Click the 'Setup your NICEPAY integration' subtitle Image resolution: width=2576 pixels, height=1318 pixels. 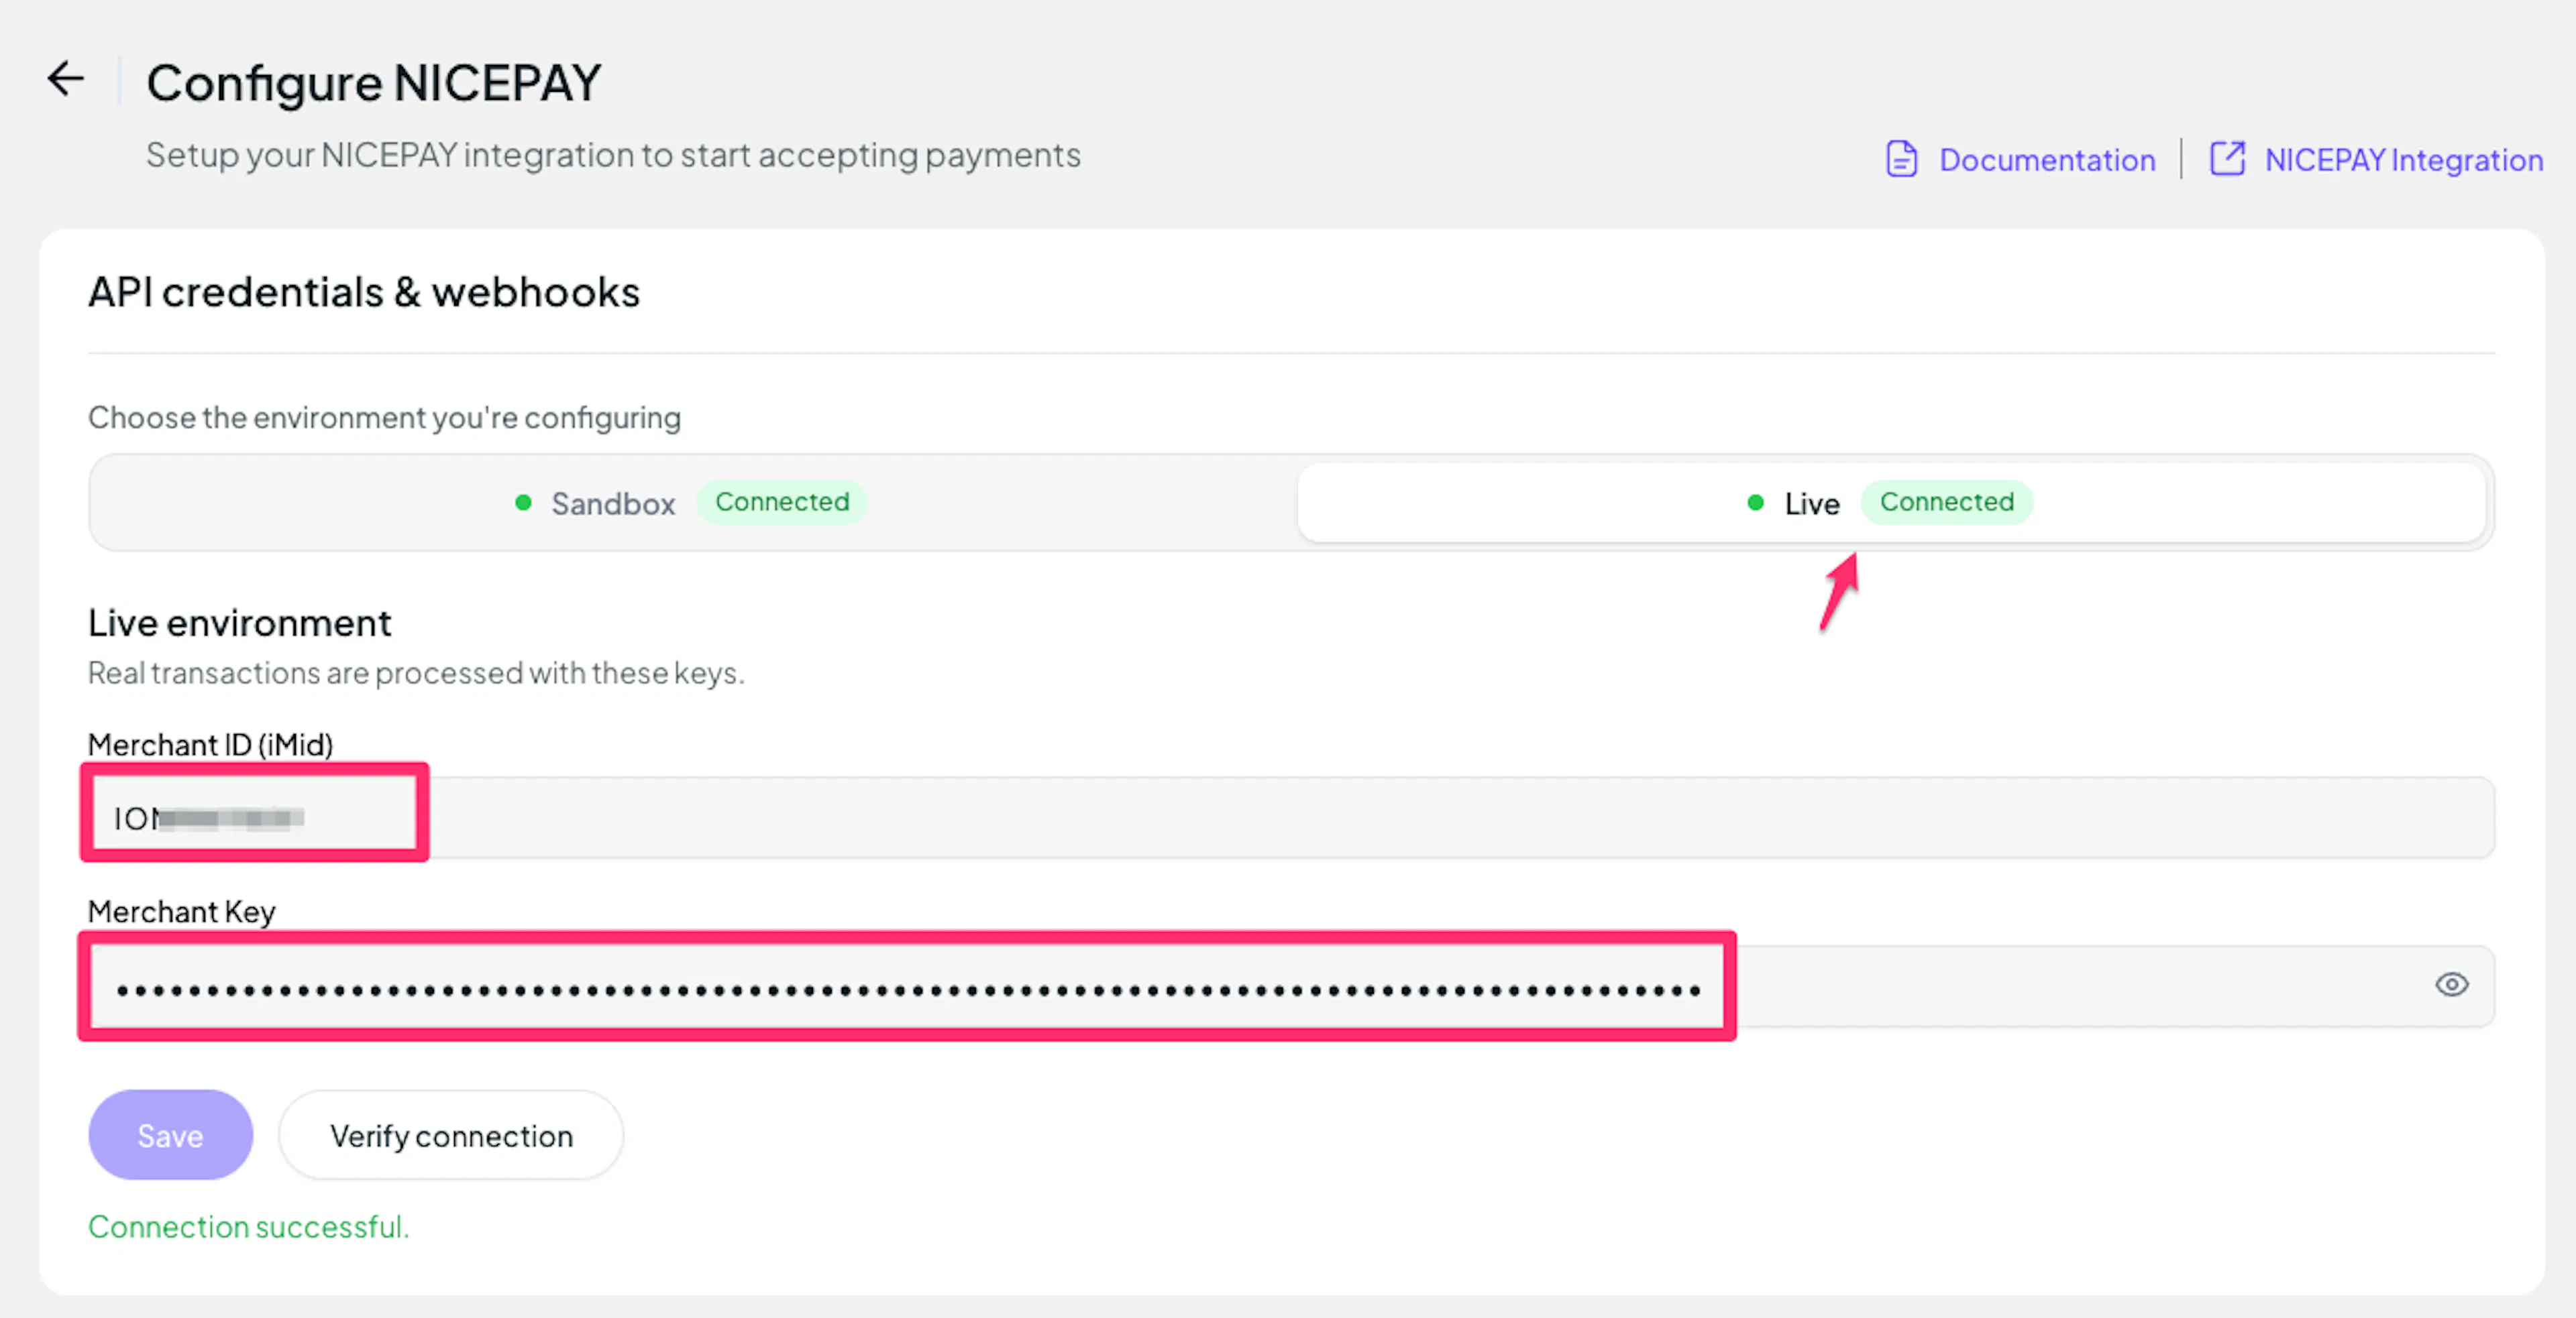(x=613, y=156)
